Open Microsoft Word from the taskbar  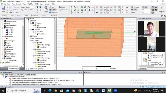pos(103,91)
